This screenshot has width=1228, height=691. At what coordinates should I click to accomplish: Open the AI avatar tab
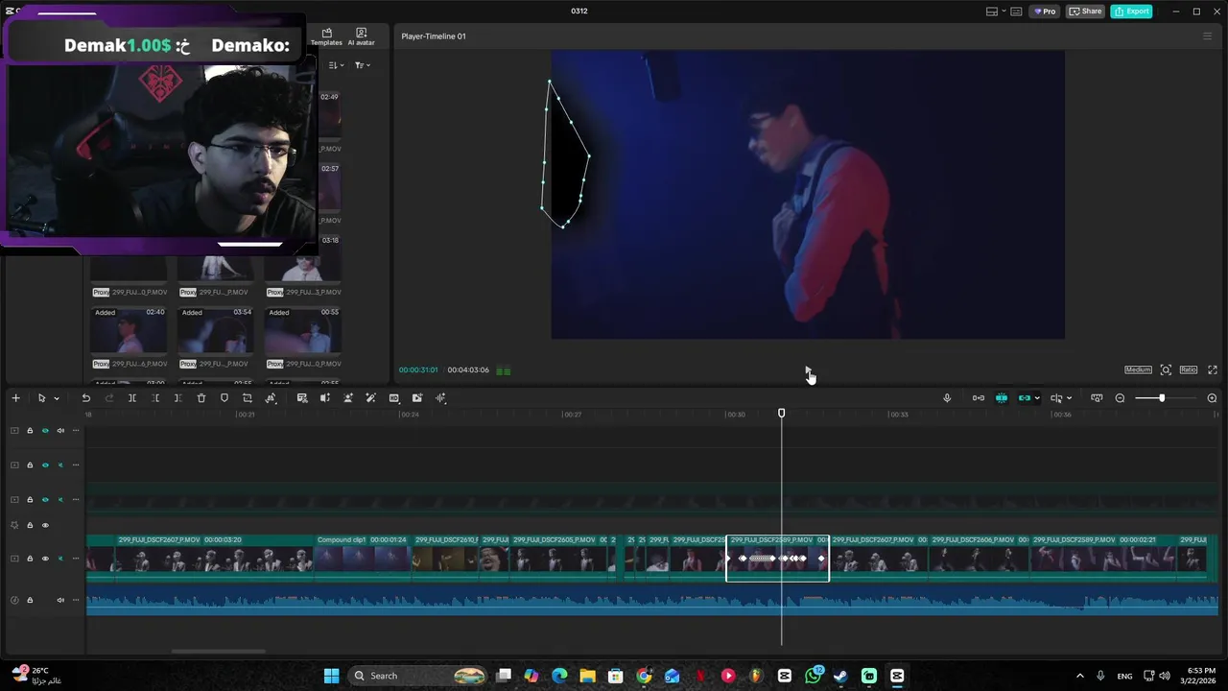[361, 36]
